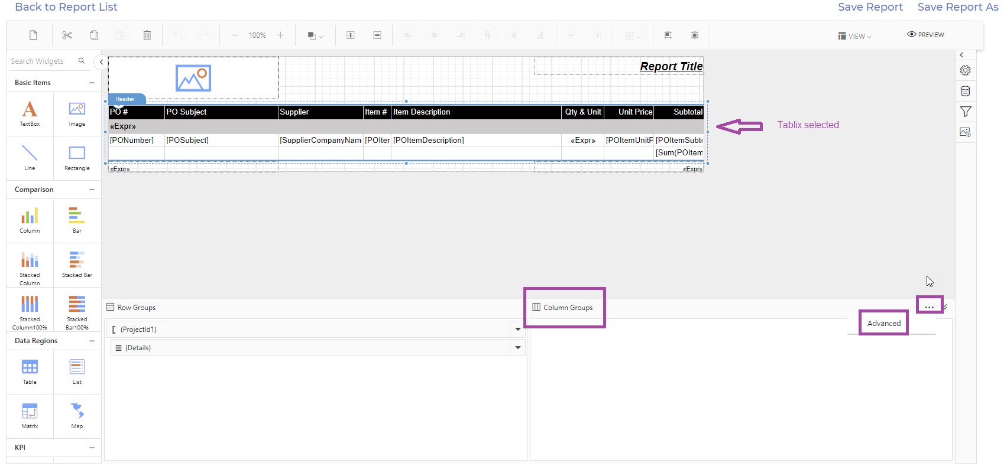Click the New report icon in toolbar

click(34, 35)
